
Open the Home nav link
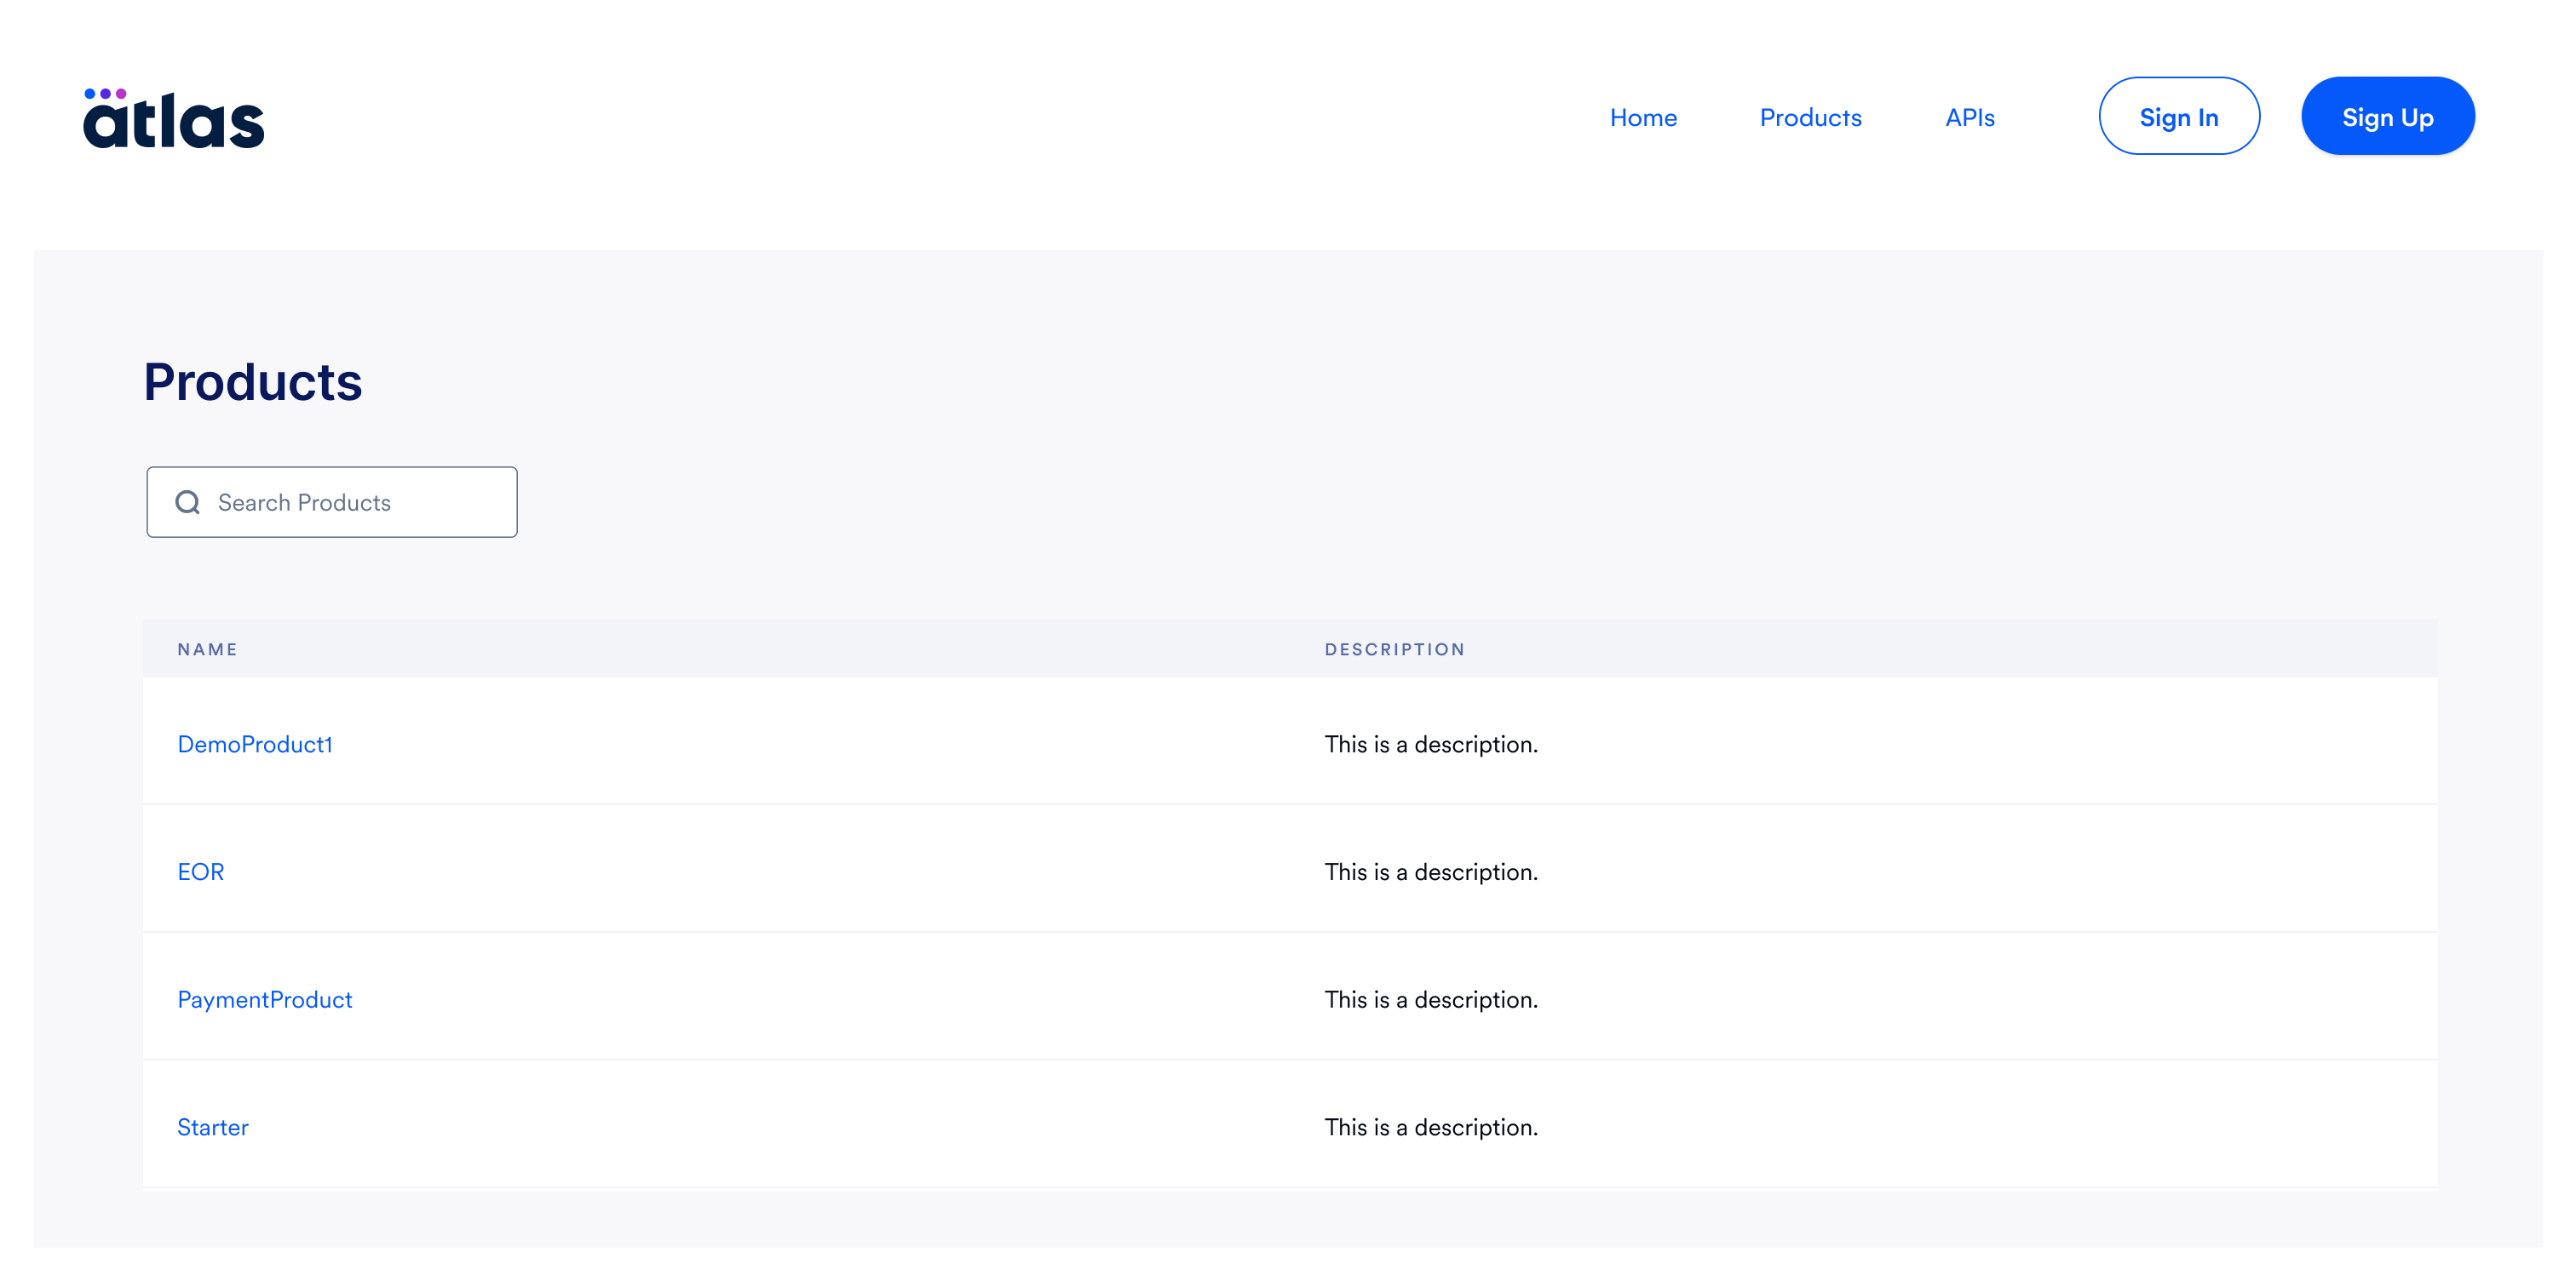1643,118
